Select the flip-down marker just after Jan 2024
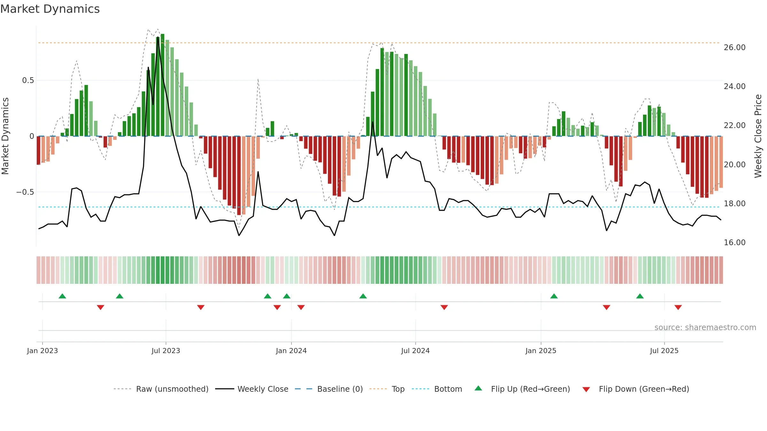Viewport: 767px width, 431px height. 301,307
